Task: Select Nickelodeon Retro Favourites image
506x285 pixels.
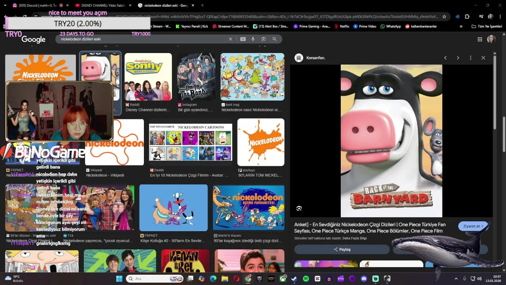Action: click(x=249, y=207)
